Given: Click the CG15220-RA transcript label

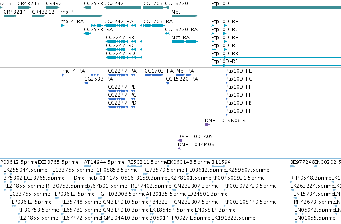Looking at the screenshot, I should point(182,29).
